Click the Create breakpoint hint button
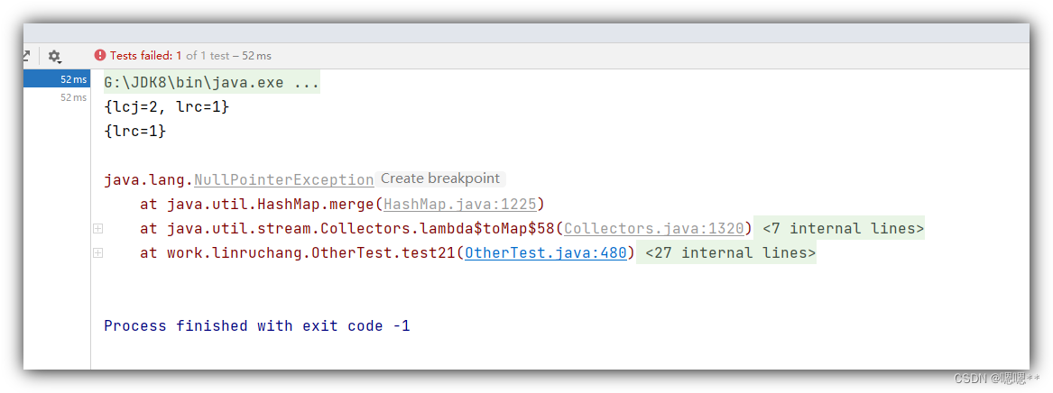The width and height of the screenshot is (1053, 393). point(440,178)
